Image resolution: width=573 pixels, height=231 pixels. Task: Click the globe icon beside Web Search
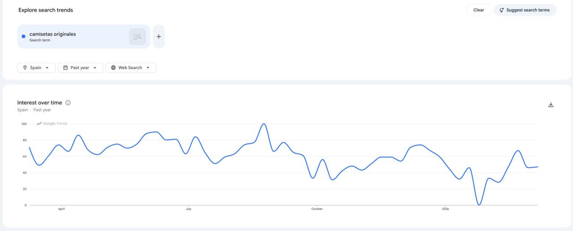pos(113,68)
